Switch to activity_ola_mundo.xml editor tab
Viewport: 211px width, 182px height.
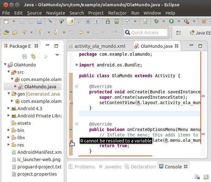(100, 46)
